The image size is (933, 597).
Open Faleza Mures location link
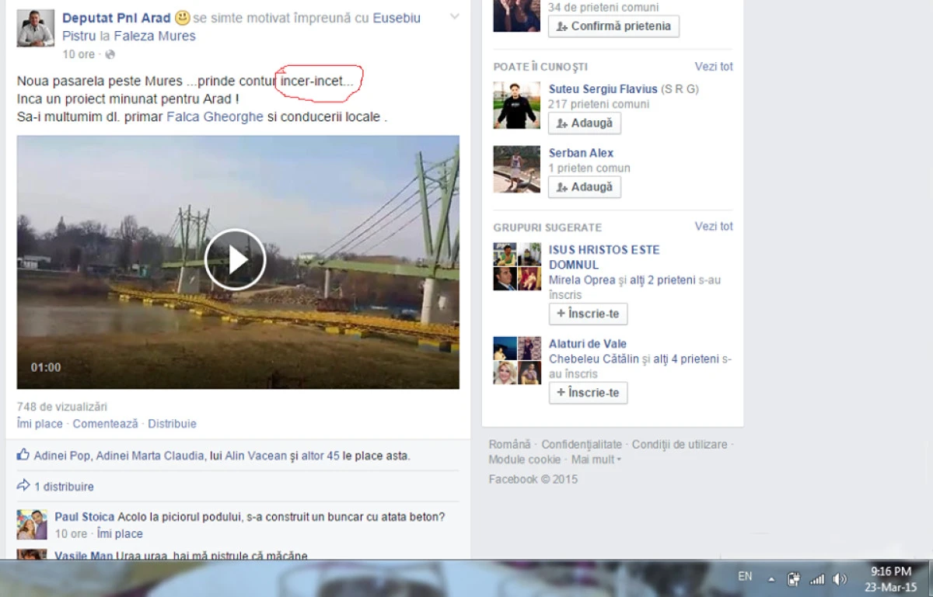click(x=155, y=36)
